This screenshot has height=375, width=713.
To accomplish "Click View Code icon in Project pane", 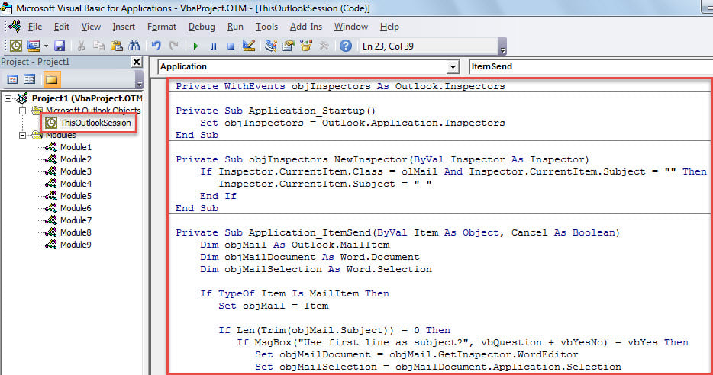I will point(12,80).
